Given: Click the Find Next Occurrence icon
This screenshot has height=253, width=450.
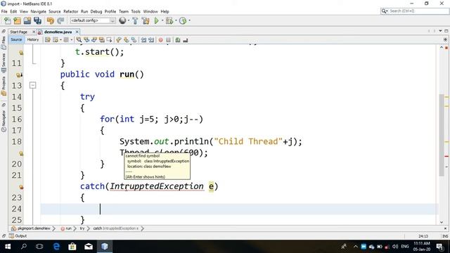Looking at the screenshot, I should coord(94,40).
